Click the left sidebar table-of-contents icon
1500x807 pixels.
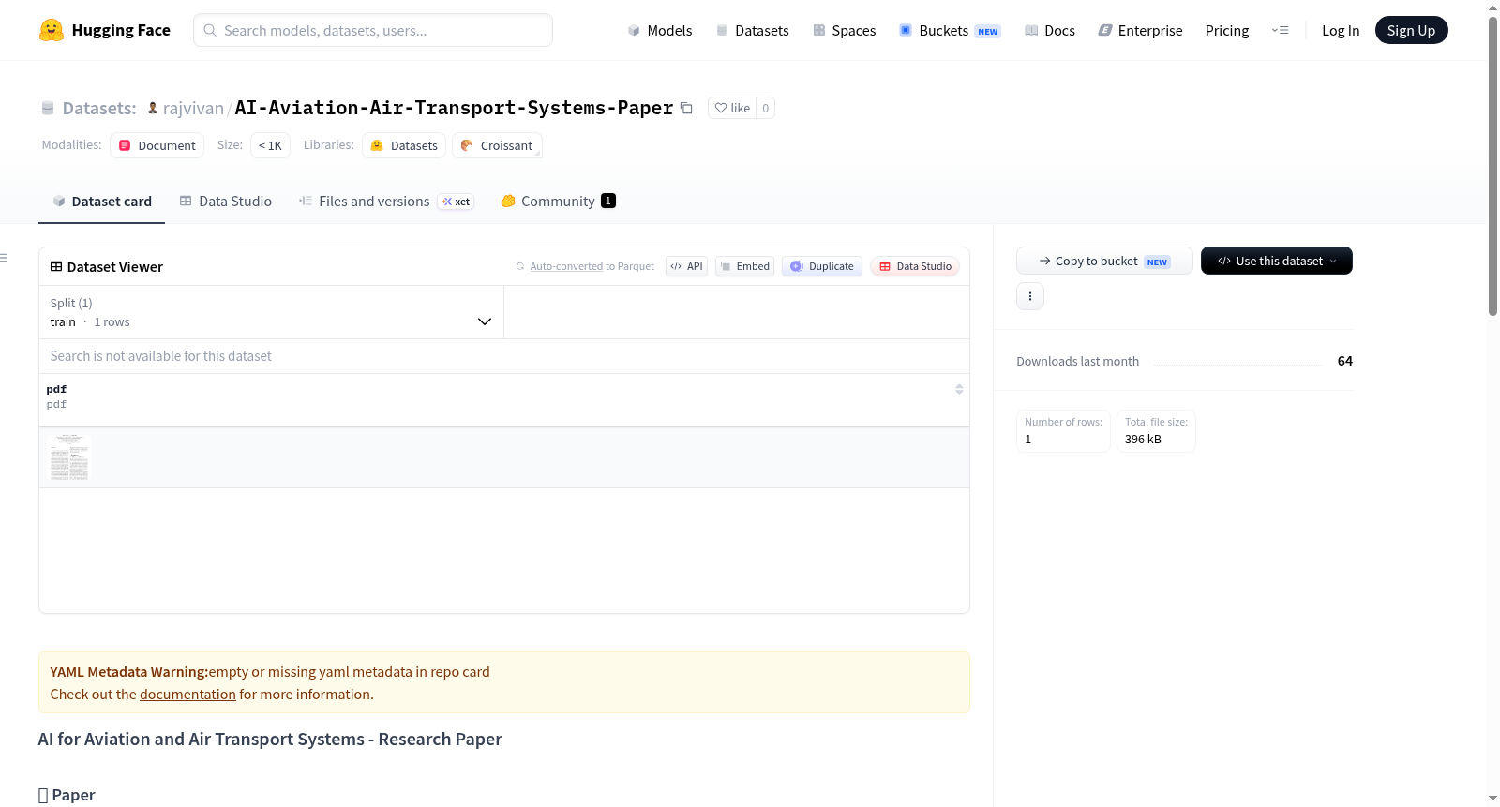[x=5, y=258]
